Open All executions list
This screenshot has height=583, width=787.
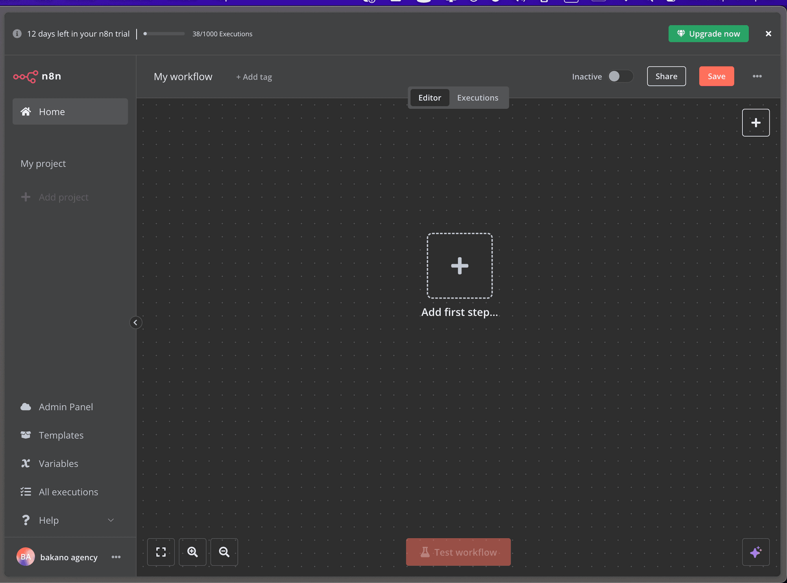click(x=68, y=492)
